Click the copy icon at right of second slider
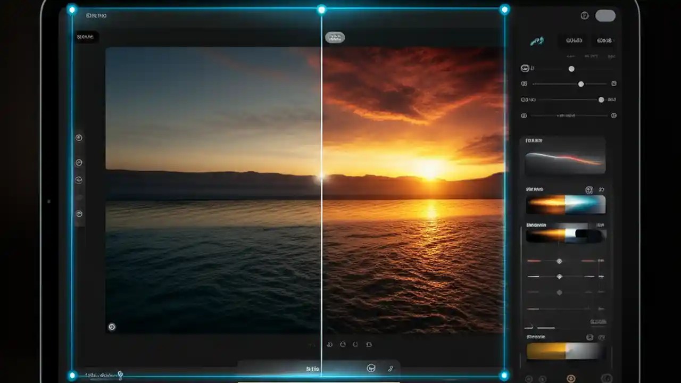Image resolution: width=681 pixels, height=383 pixels. (x=613, y=84)
